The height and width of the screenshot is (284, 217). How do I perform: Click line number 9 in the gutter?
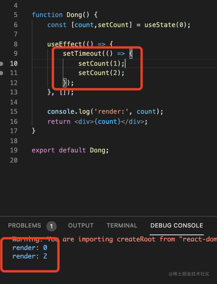click(x=15, y=53)
